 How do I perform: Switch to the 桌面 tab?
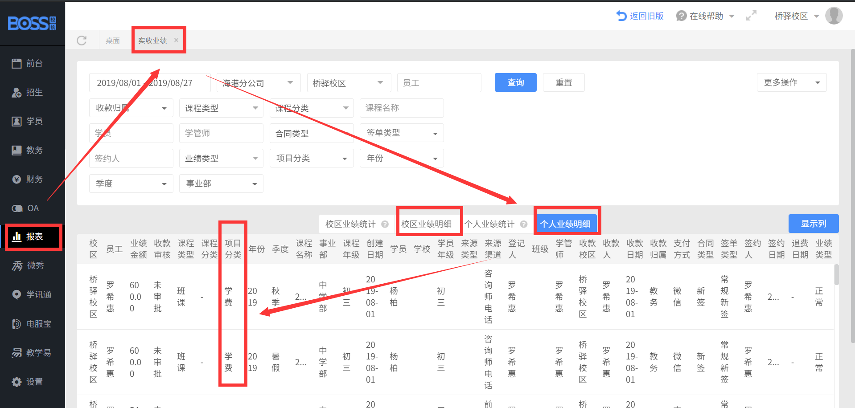pyautogui.click(x=113, y=41)
